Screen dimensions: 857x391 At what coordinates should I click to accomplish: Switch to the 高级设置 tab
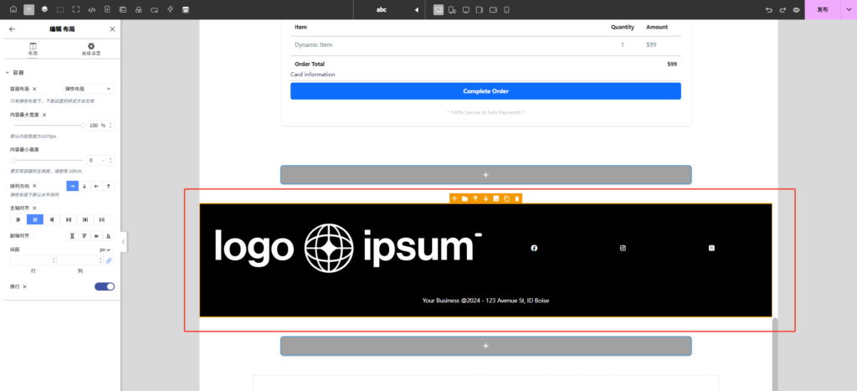[x=90, y=49]
